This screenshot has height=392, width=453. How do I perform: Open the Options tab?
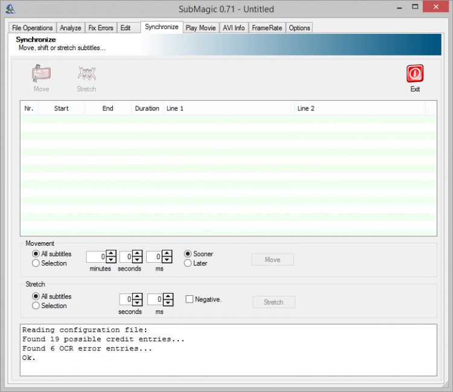point(300,28)
